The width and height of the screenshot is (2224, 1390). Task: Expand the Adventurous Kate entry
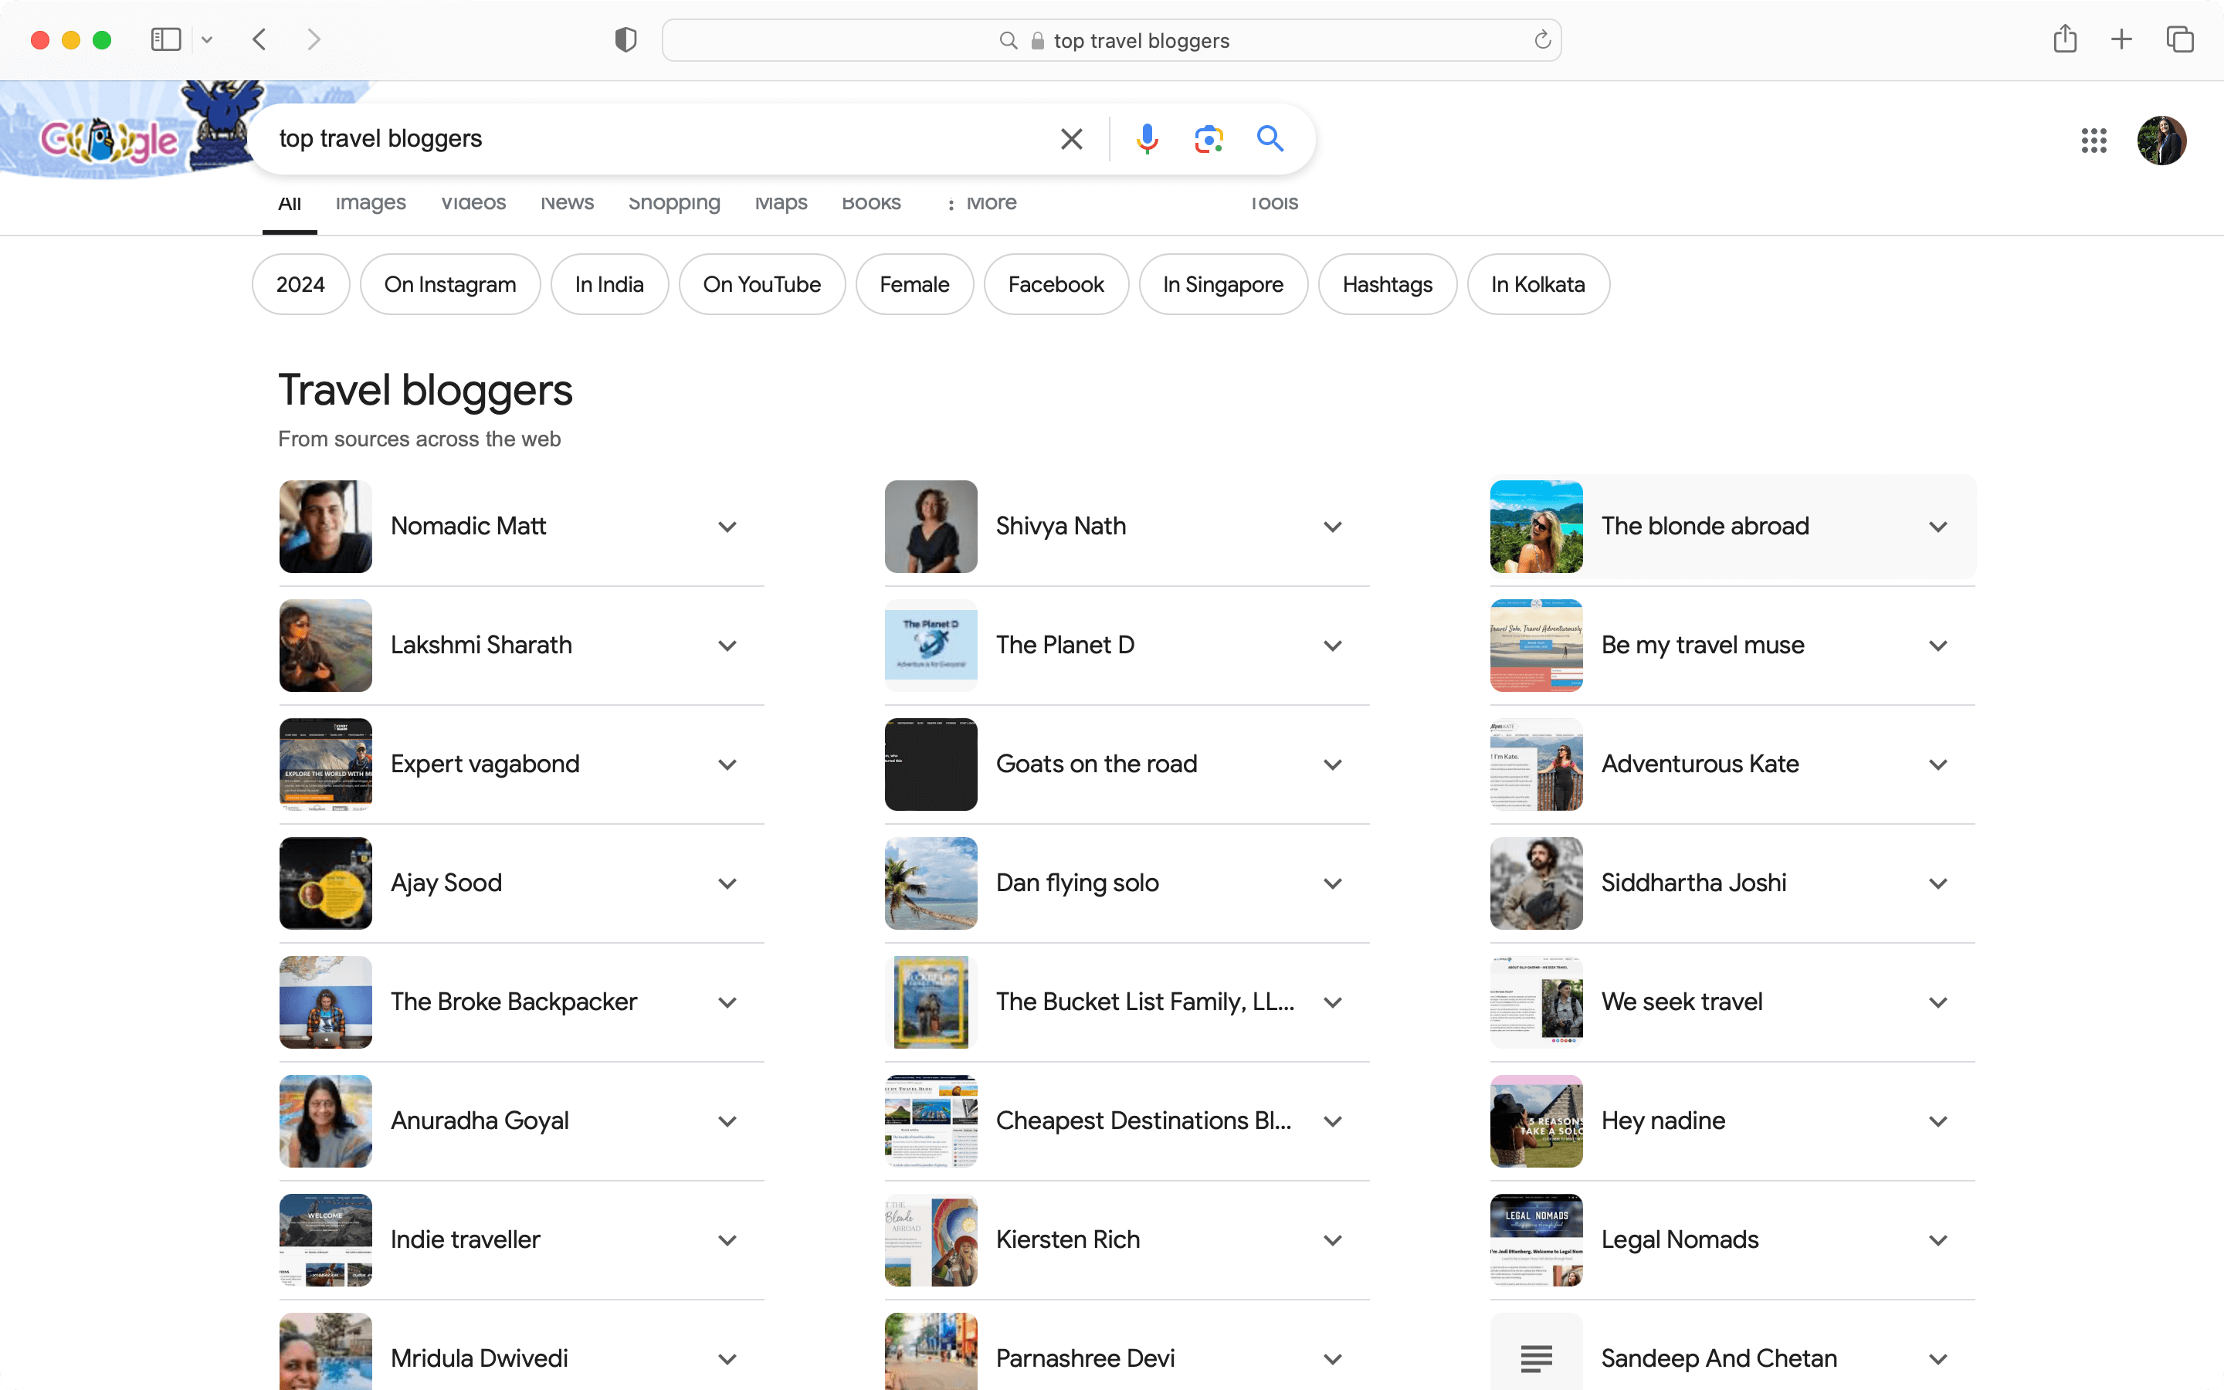[1938, 764]
